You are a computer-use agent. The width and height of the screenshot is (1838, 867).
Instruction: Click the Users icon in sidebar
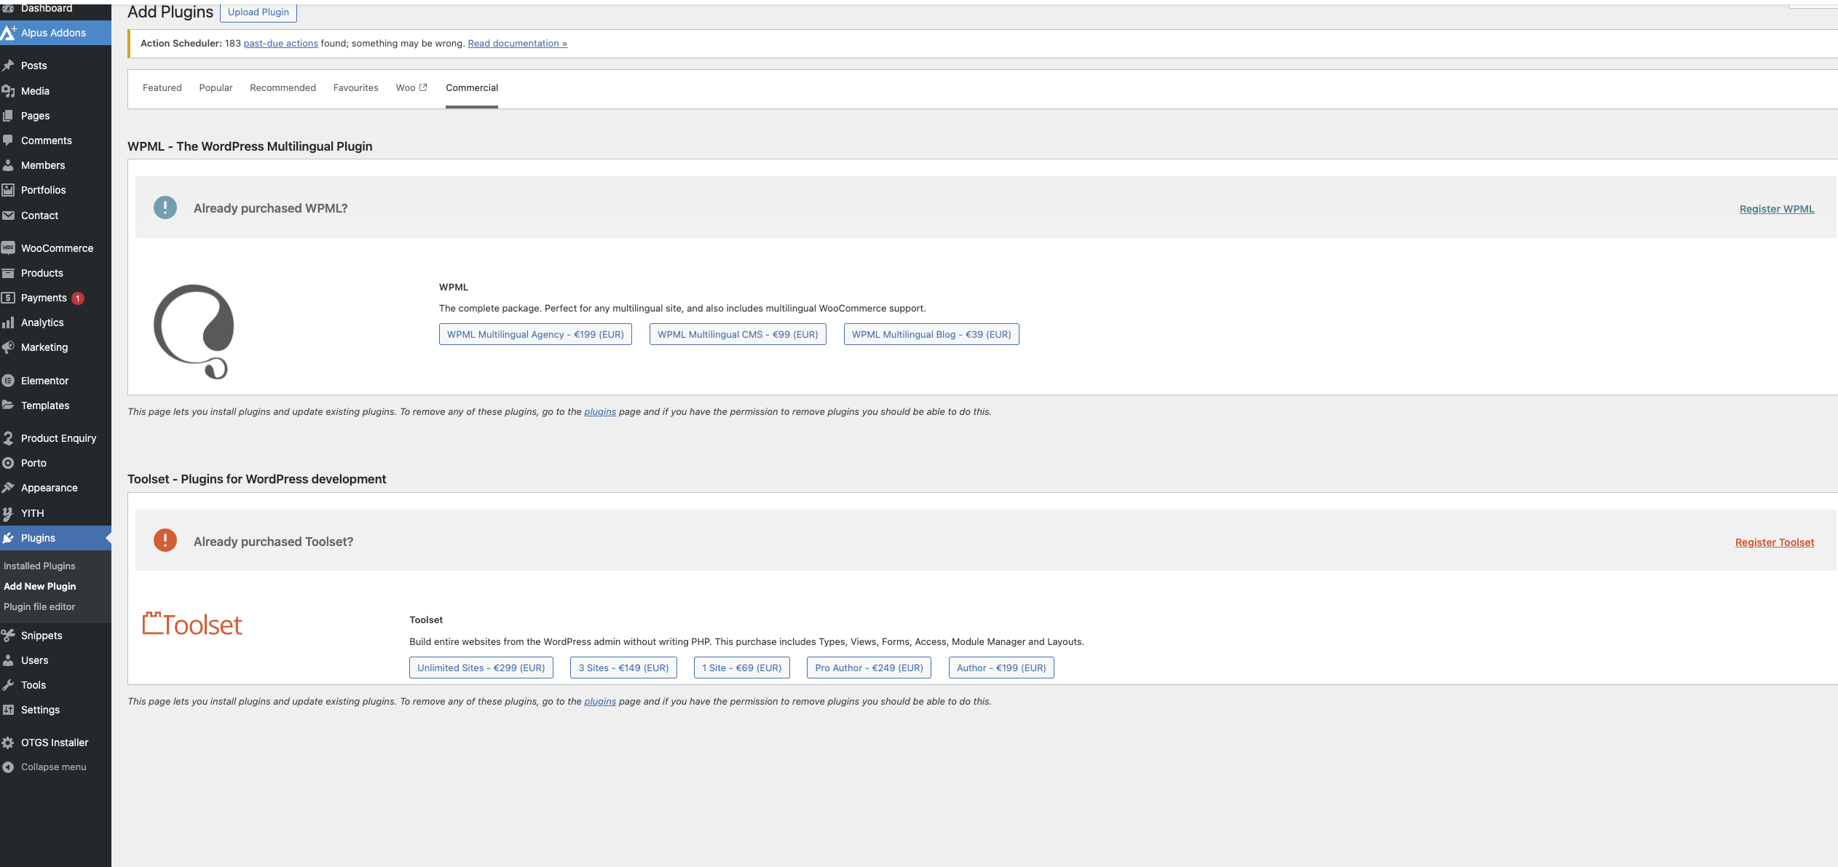click(9, 660)
